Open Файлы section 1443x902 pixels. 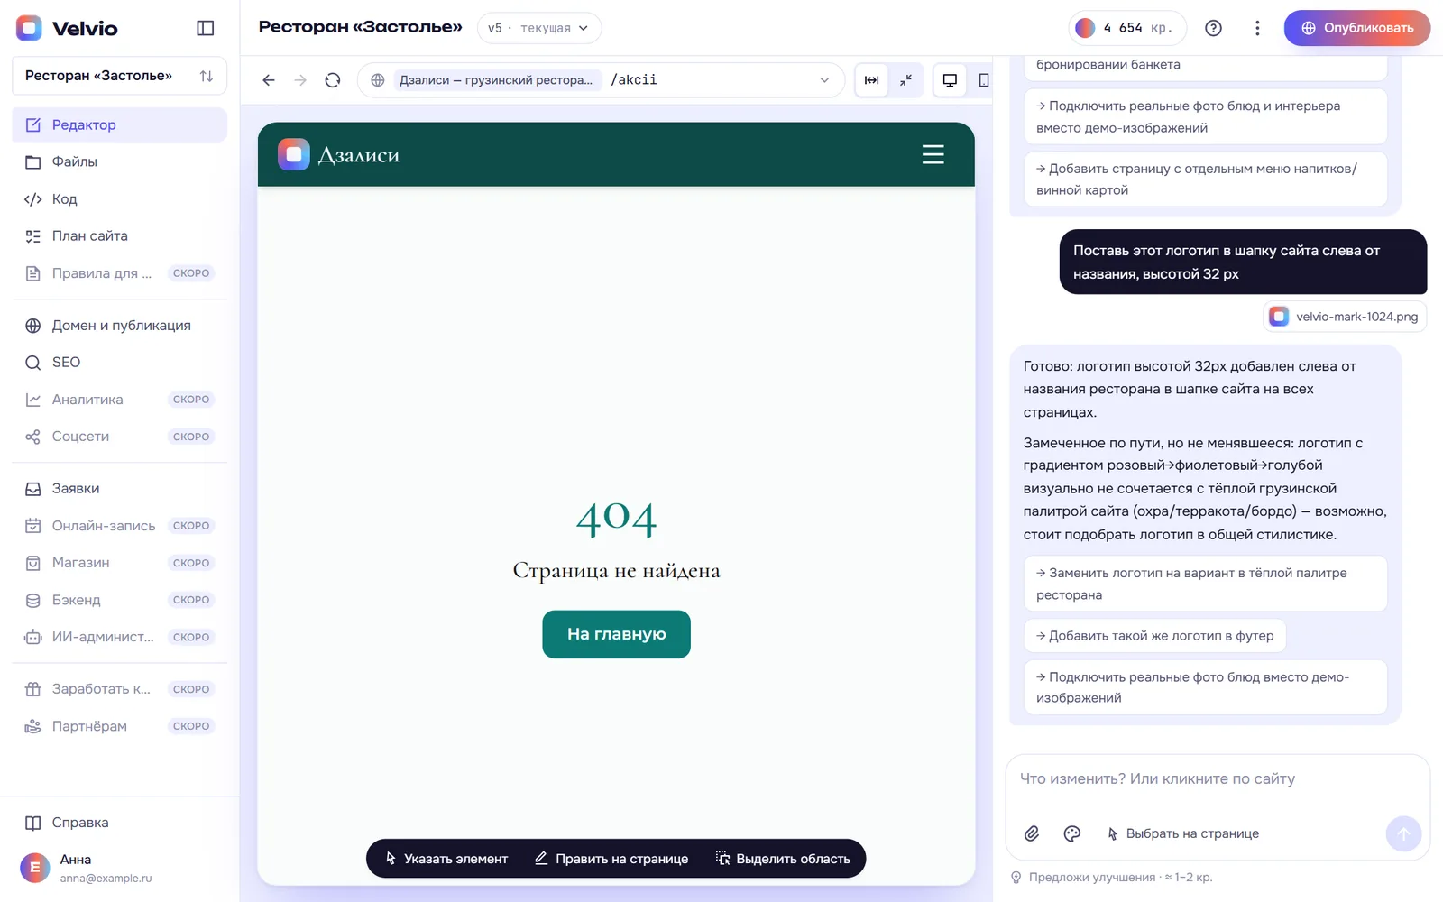point(119,161)
